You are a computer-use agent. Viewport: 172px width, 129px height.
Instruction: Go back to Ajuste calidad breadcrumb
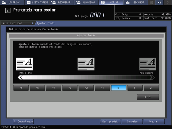(x=13, y=23)
